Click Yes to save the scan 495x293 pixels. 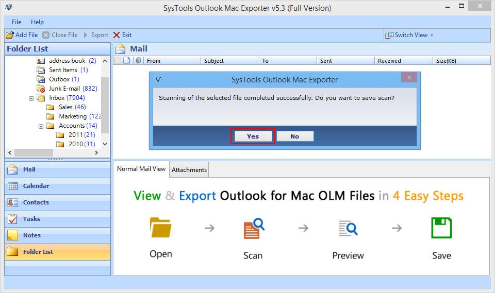point(253,136)
